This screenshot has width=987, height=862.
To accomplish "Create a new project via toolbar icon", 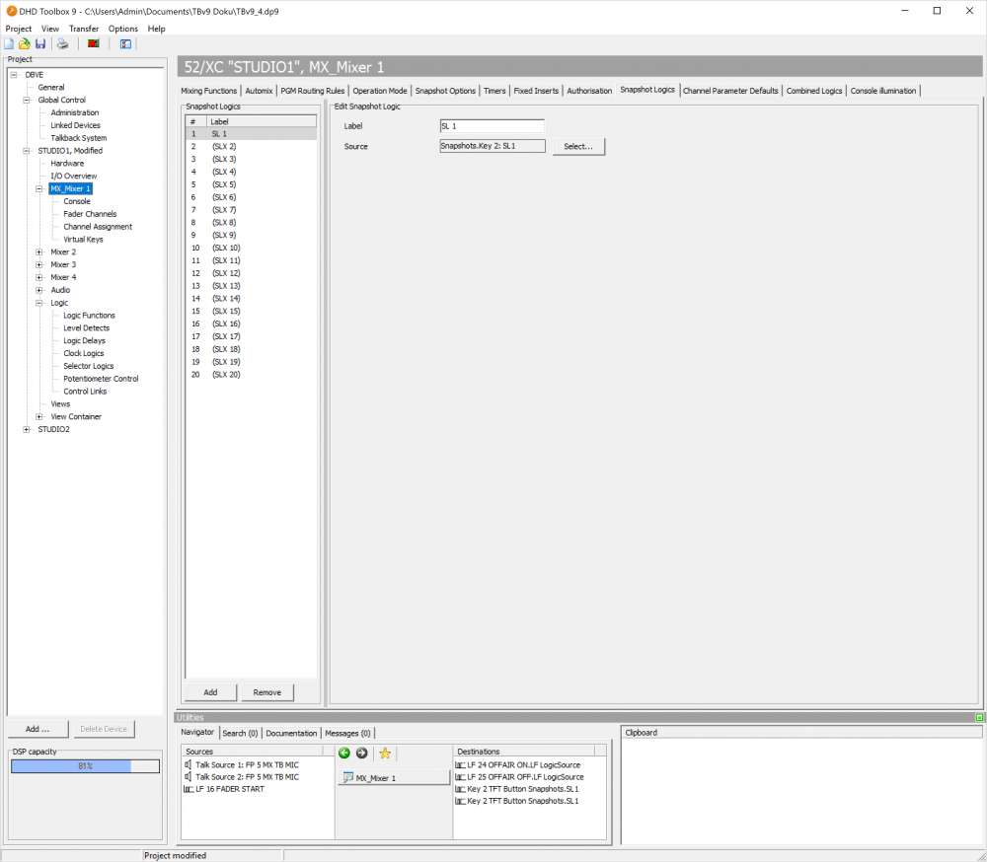I will [9, 43].
